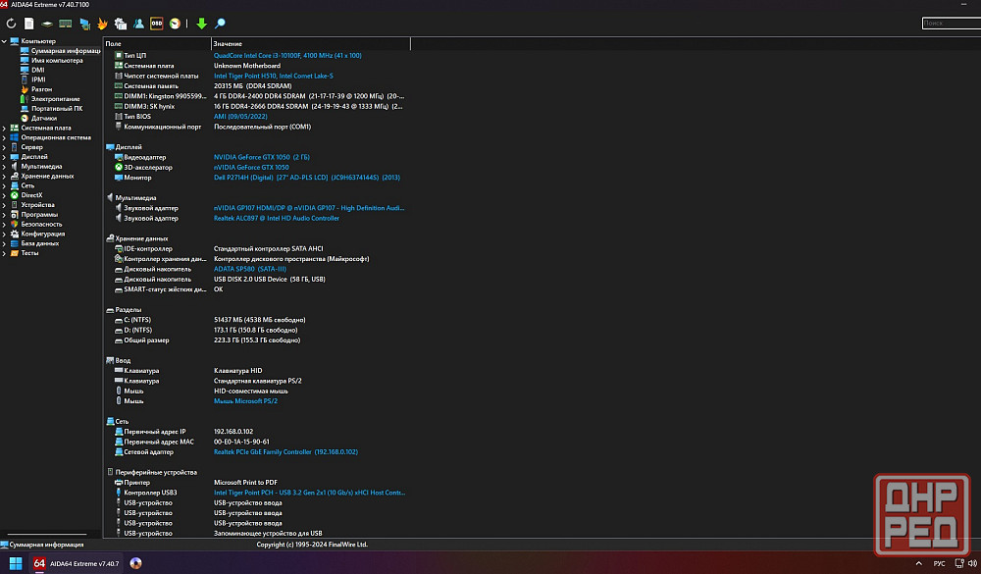Open the Intel Tiger Point PCH USB 3.2 link
This screenshot has width=981, height=574.
pyautogui.click(x=309, y=493)
